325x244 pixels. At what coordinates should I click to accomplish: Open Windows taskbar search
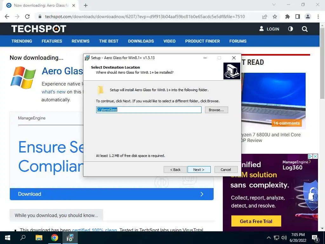pyautogui.click(x=23, y=238)
